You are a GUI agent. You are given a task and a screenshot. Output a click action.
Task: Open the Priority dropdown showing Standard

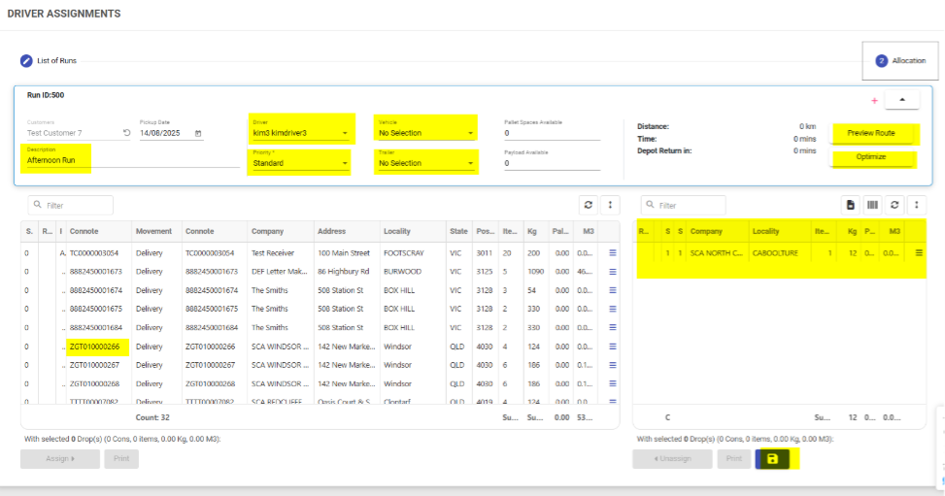click(345, 164)
